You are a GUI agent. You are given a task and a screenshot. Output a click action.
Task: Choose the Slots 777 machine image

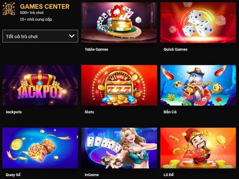coord(119,85)
